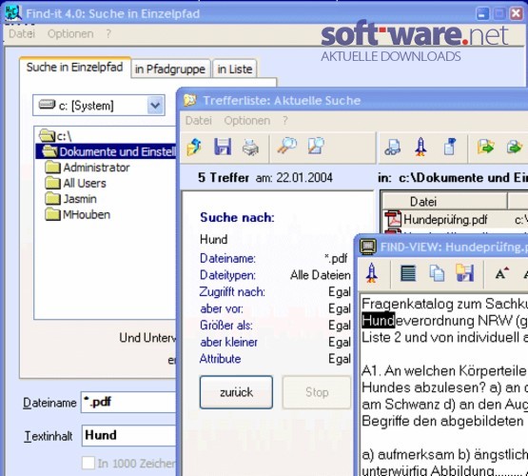
Task: Select the Jasmin folder
Action: (70, 199)
